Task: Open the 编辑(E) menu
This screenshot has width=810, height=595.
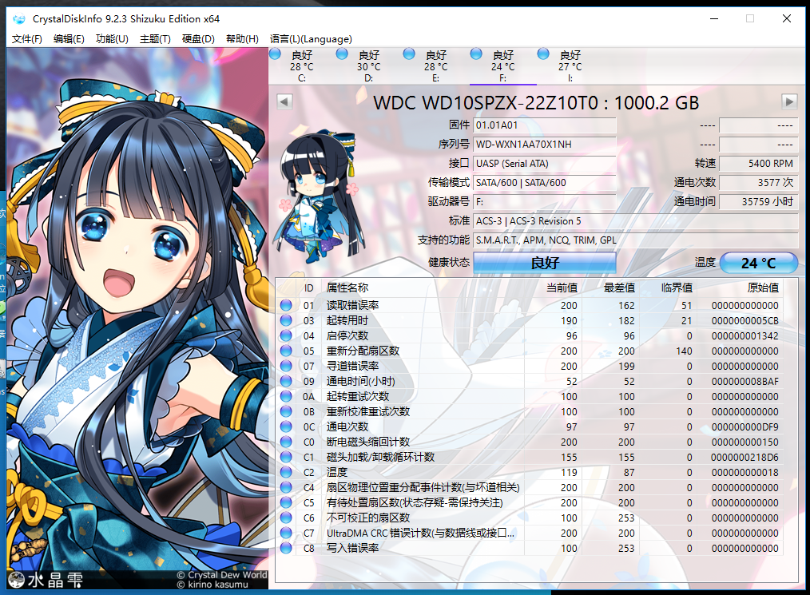Action: point(69,39)
